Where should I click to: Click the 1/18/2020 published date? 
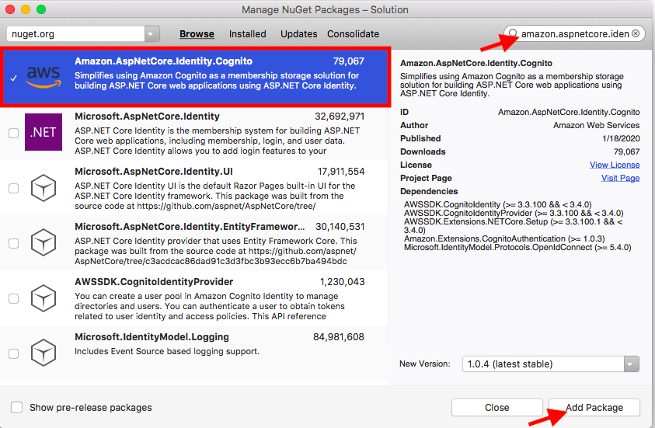[621, 138]
